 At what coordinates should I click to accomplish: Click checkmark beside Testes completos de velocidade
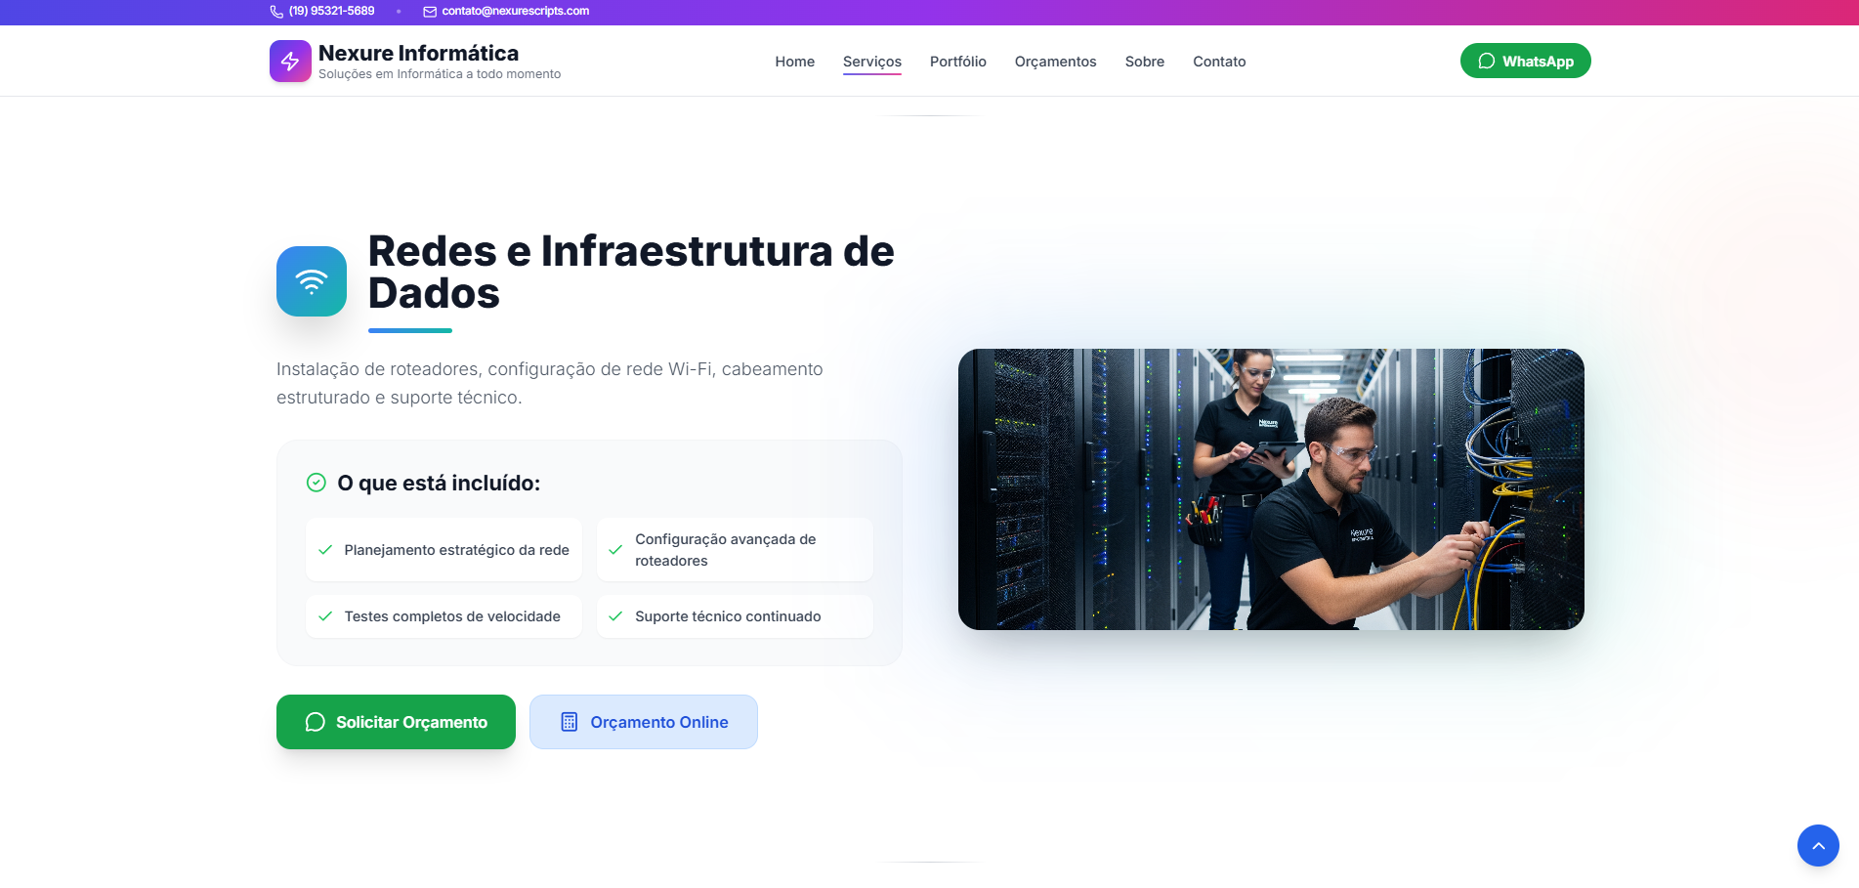tap(325, 616)
